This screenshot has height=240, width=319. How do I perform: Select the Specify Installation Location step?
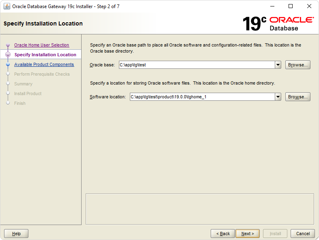45,55
